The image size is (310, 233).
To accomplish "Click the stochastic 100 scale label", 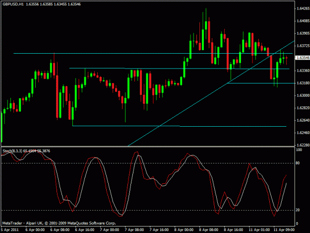I will coord(299,150).
